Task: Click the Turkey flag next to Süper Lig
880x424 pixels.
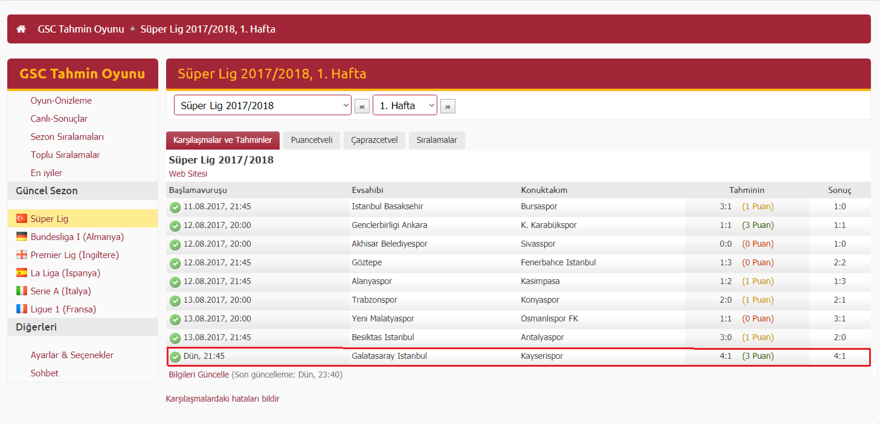Action: click(x=22, y=218)
